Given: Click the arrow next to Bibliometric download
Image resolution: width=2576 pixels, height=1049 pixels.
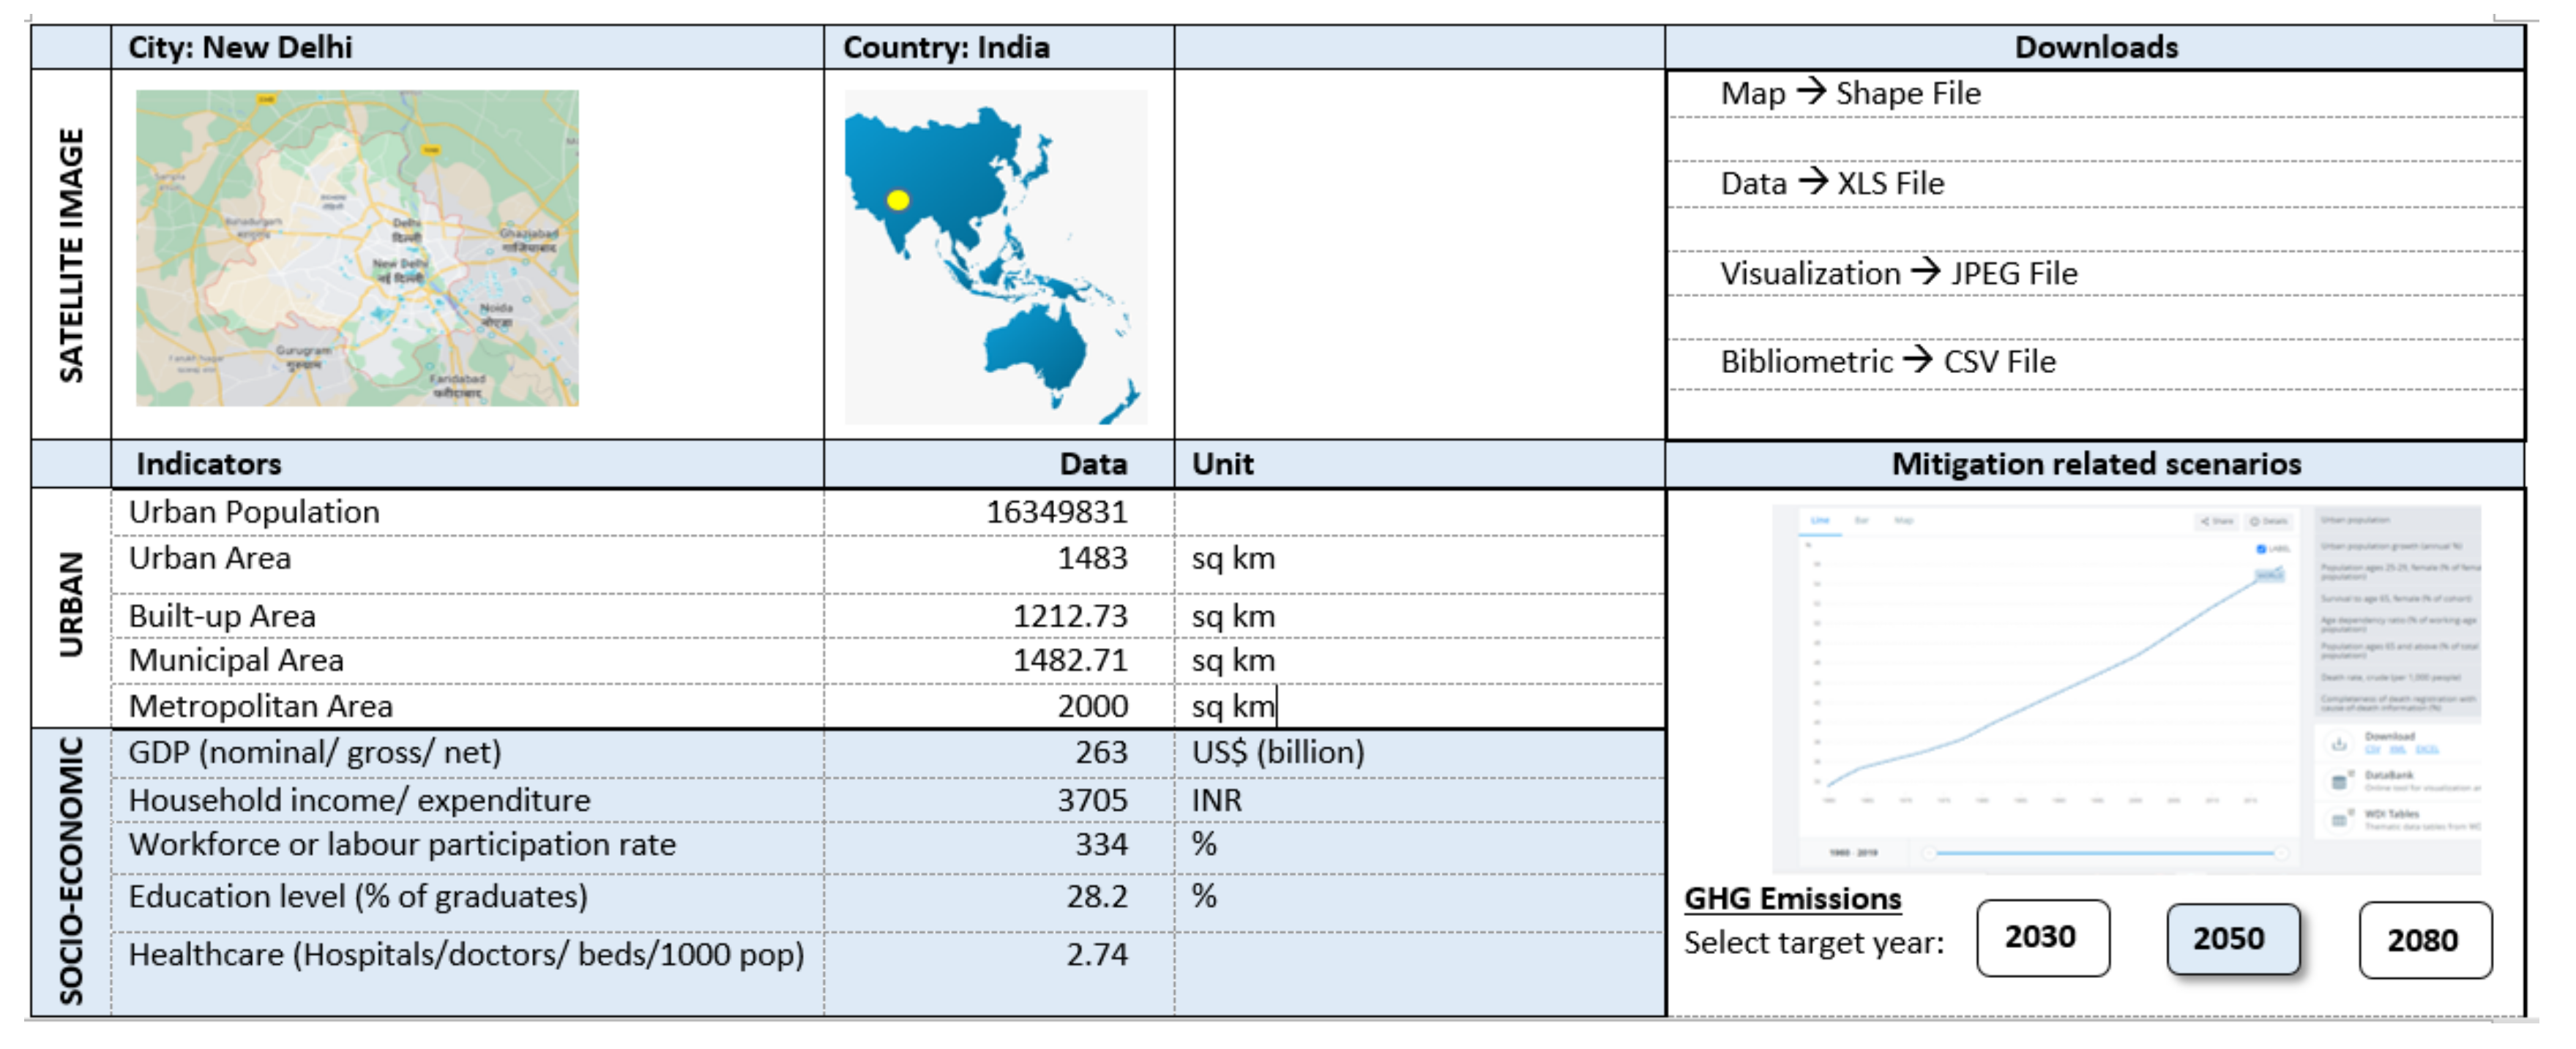Looking at the screenshot, I should [x=1917, y=360].
